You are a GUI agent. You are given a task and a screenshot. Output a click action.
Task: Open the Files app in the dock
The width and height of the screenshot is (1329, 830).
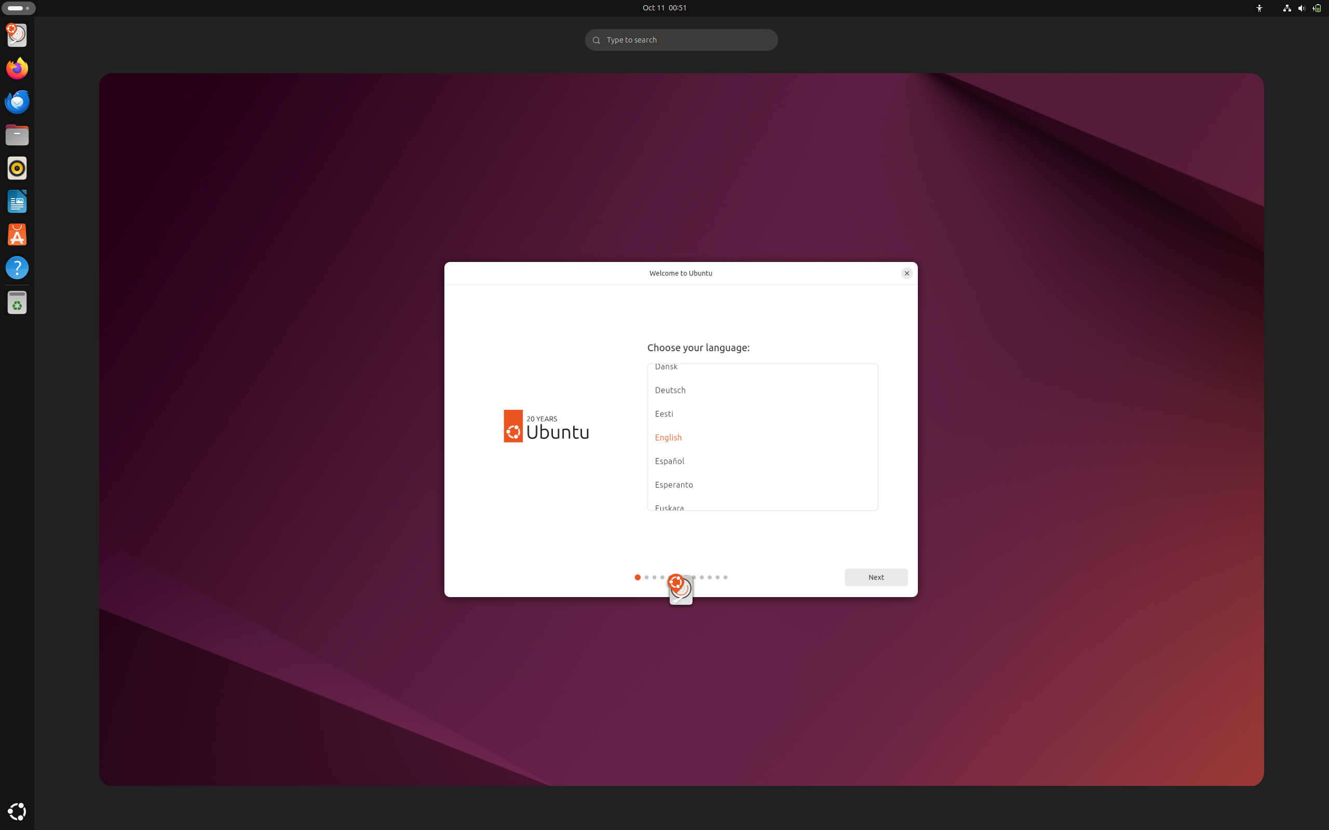pyautogui.click(x=17, y=135)
